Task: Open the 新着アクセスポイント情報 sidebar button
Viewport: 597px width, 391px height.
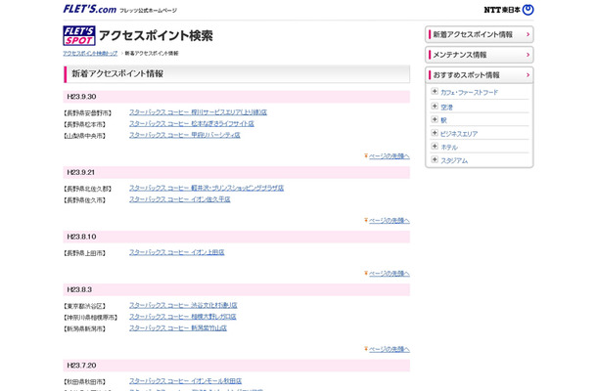Action: pyautogui.click(x=479, y=34)
